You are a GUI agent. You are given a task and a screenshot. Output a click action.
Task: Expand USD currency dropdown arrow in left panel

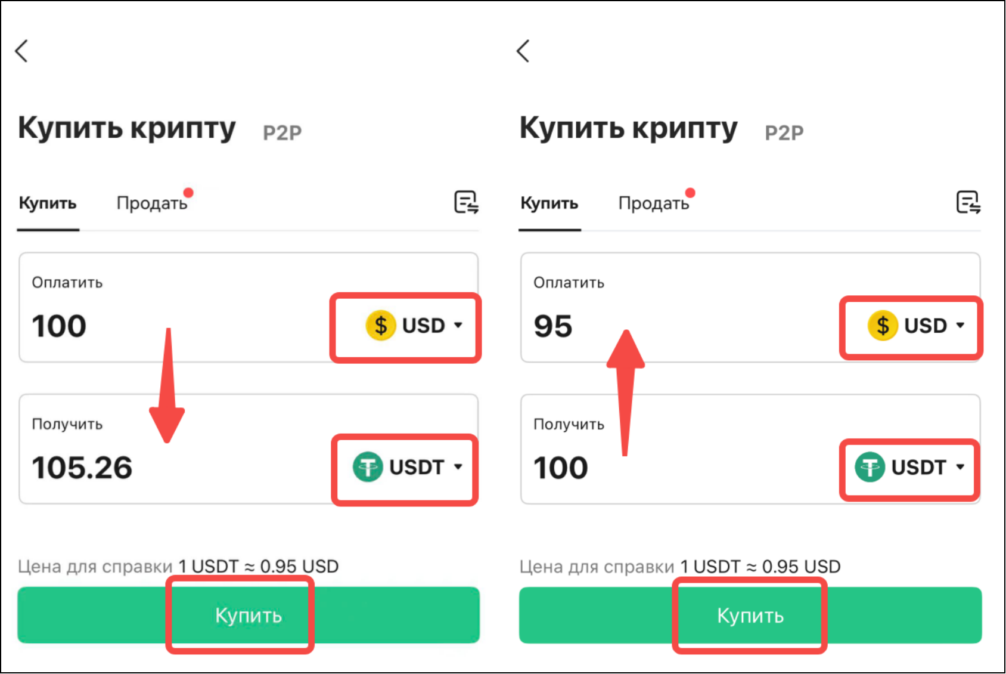[458, 325]
